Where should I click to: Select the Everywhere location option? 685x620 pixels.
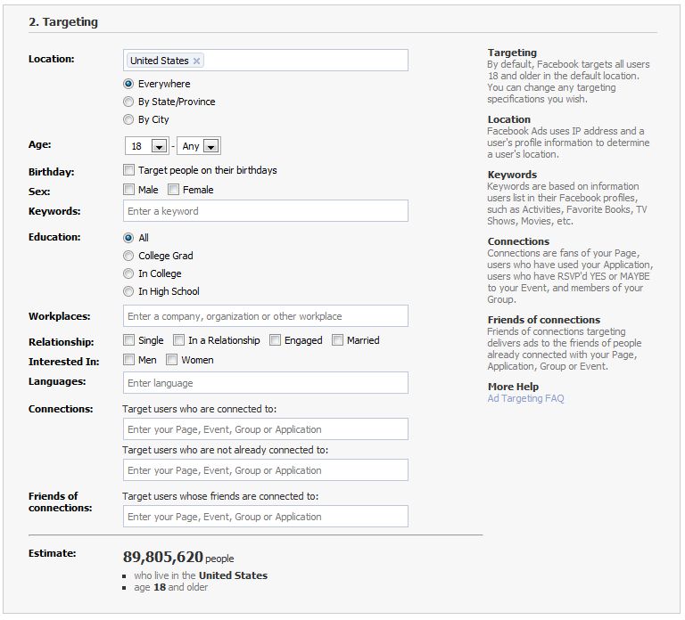tap(128, 84)
